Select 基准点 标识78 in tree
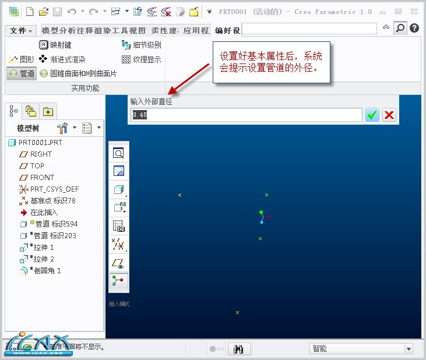 tap(47, 201)
